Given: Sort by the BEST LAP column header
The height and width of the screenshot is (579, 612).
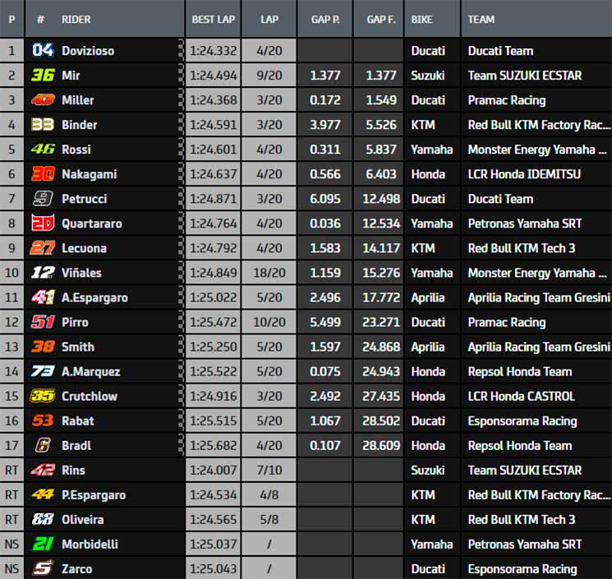Looking at the screenshot, I should coord(213,20).
